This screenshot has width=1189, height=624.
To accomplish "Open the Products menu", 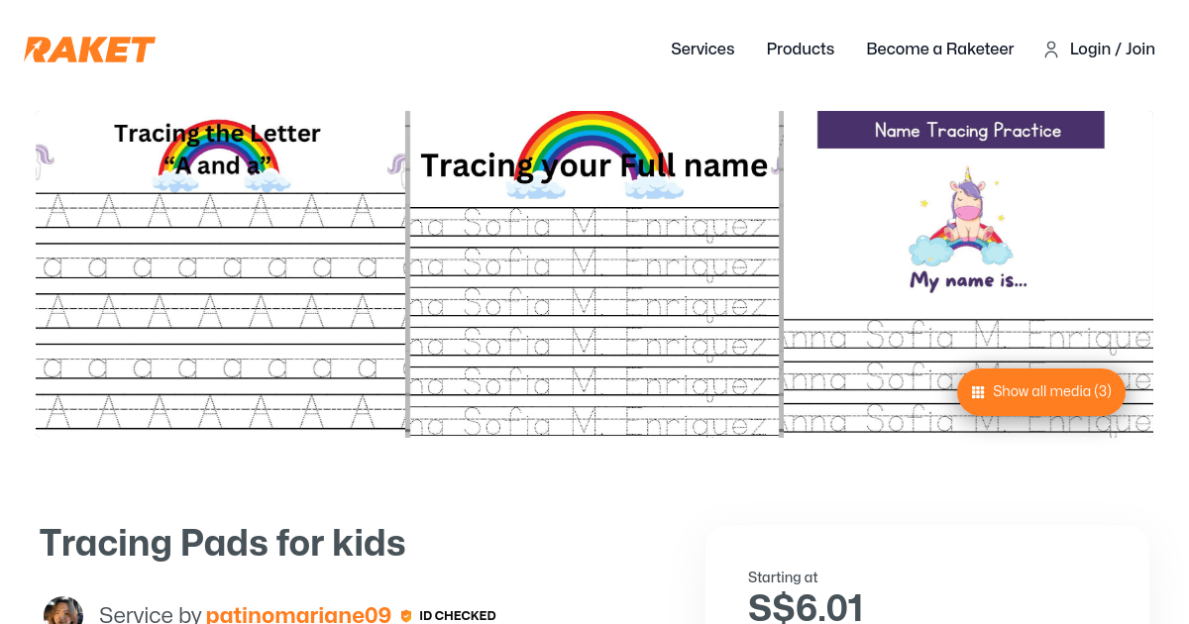I will click(800, 49).
